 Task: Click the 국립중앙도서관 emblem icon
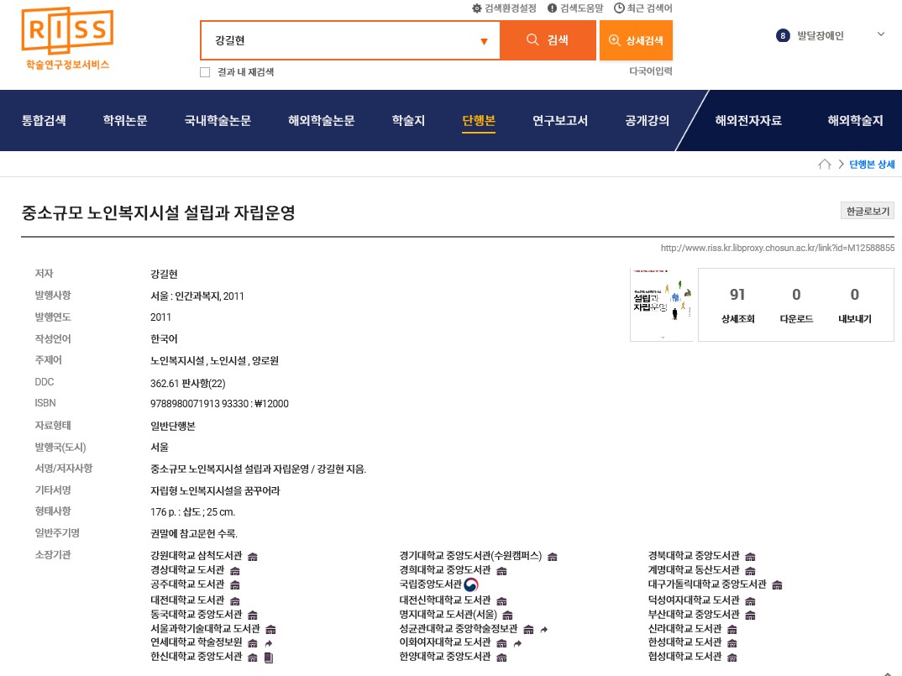[471, 584]
